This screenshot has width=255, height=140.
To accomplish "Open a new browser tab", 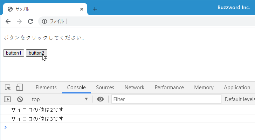I will [x=95, y=9].
